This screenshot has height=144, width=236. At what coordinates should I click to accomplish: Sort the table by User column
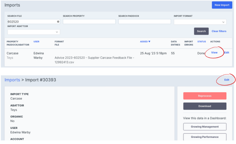[x=36, y=42]
